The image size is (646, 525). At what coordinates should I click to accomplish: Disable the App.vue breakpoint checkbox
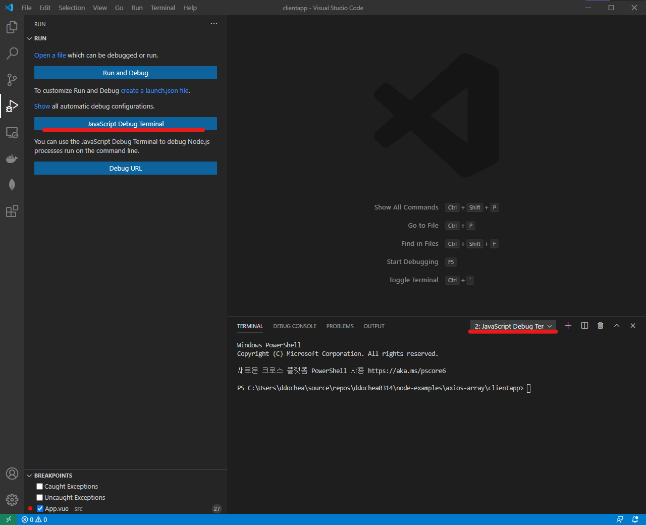pos(40,508)
